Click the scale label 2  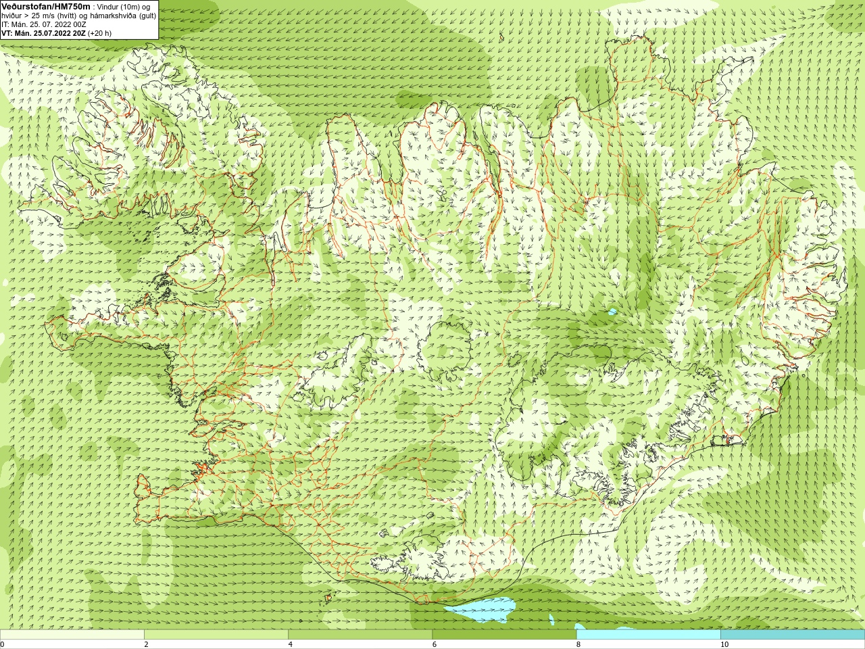tap(146, 644)
